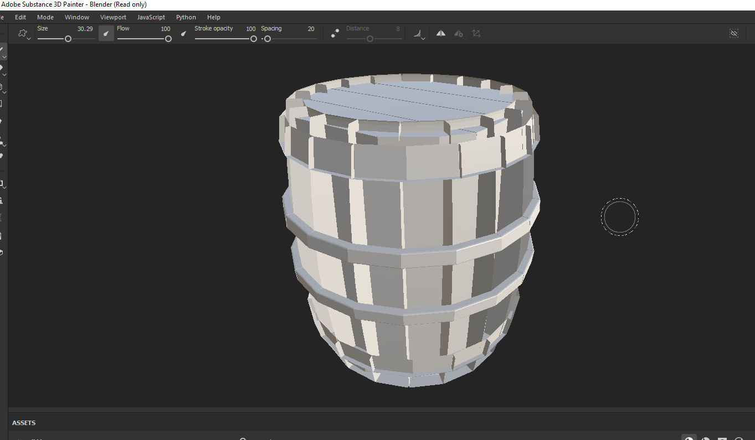Toggle lazy mouse next to Distance
755x440 pixels.
335,34
